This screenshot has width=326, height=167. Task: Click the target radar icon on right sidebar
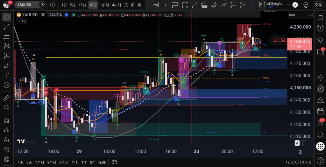click(x=320, y=89)
